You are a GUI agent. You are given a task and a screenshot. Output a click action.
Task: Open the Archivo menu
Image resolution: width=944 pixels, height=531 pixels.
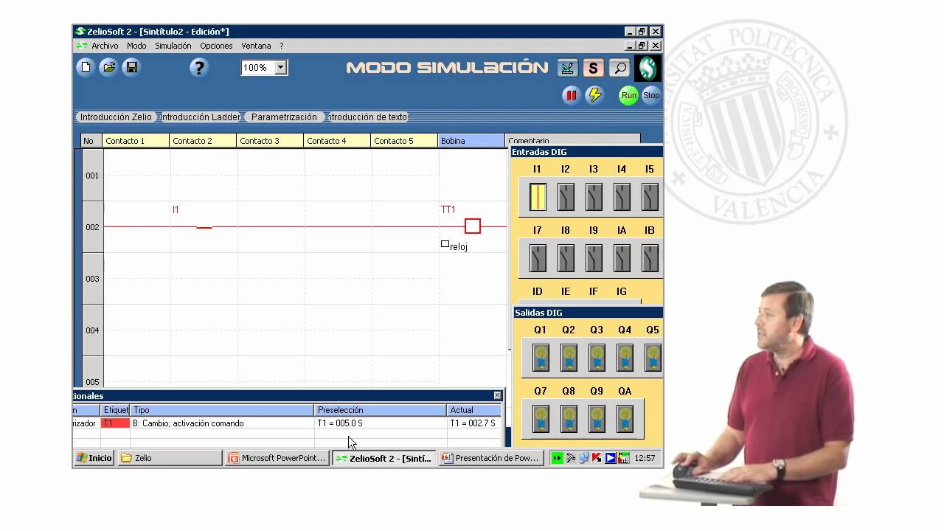coord(105,46)
